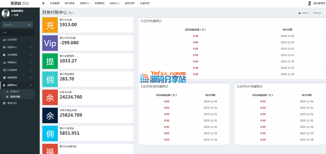Toggle the sidebar with the hamburger icon
The height and width of the screenshot is (154, 326).
43,4
